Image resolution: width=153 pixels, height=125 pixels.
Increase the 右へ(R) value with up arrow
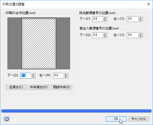click(x=66, y=75)
